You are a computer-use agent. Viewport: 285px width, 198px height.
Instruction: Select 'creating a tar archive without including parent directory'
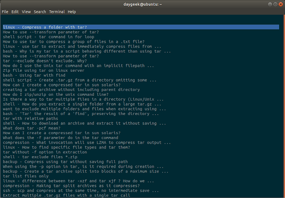(x=71, y=90)
